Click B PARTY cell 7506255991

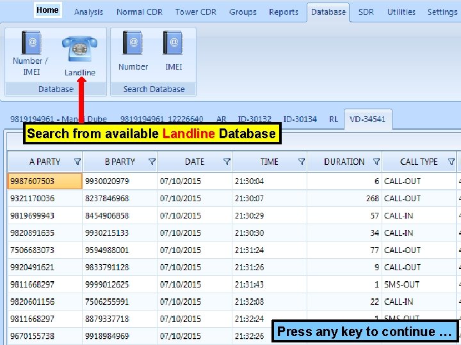coord(120,302)
